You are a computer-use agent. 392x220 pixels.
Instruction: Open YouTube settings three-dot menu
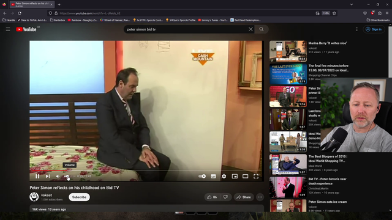point(356,29)
